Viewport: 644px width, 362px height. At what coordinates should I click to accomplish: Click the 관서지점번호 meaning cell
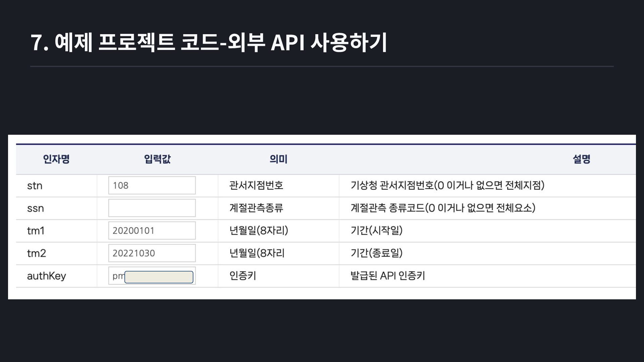pyautogui.click(x=256, y=185)
